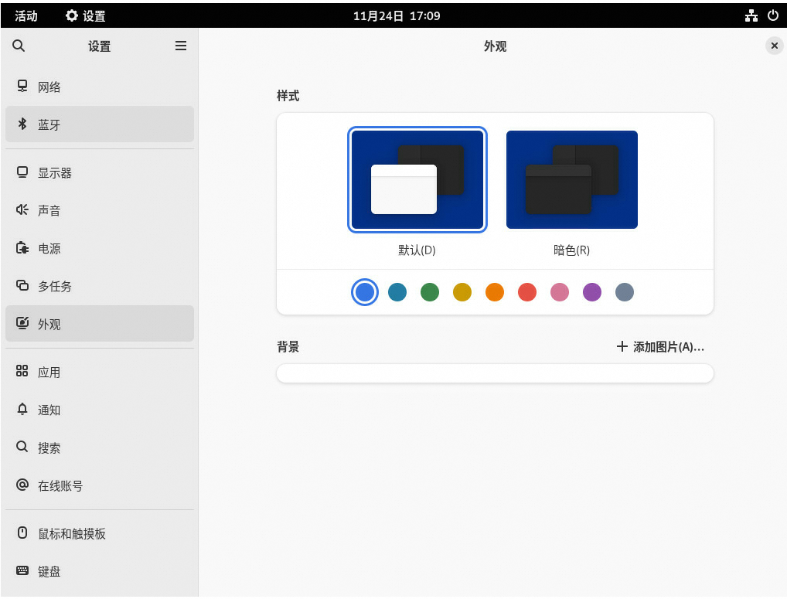Viewport: 787px width, 599px height.
Task: Click the date and time in top bar
Action: coord(397,15)
